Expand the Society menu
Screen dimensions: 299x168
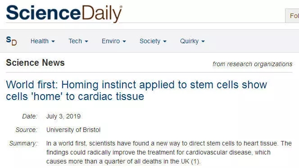(153, 41)
